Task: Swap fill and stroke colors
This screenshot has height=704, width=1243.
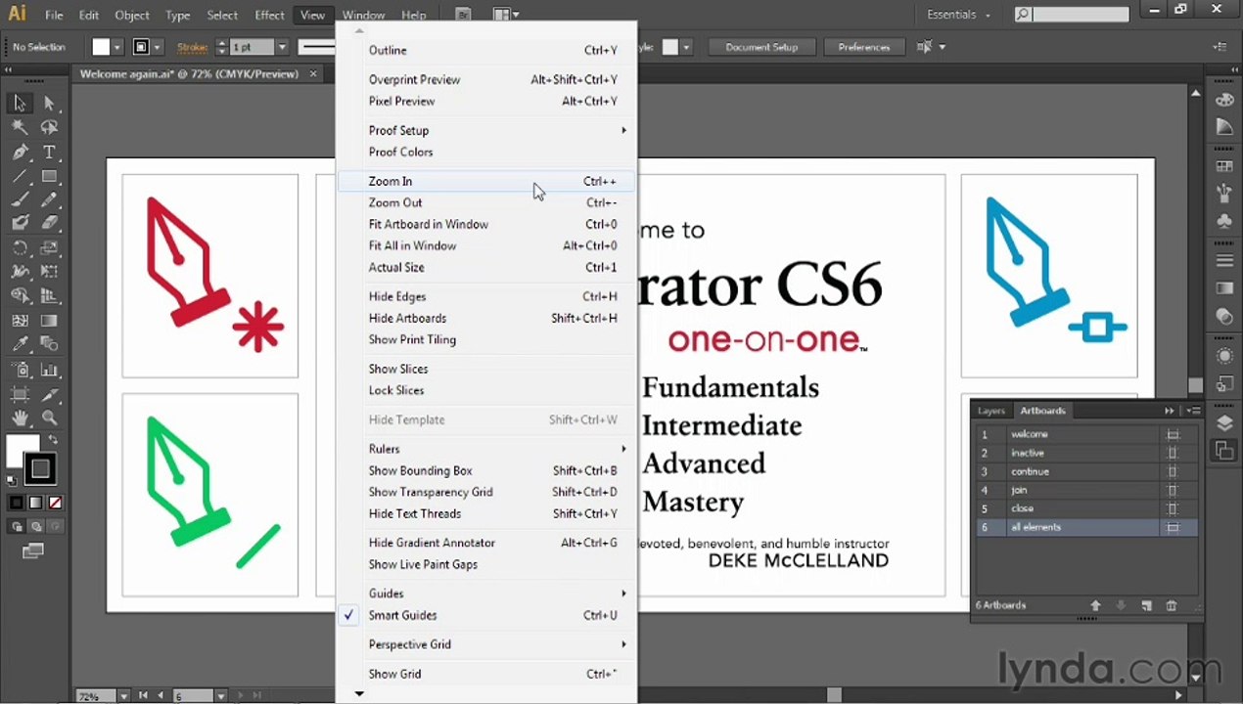Action: click(x=53, y=440)
